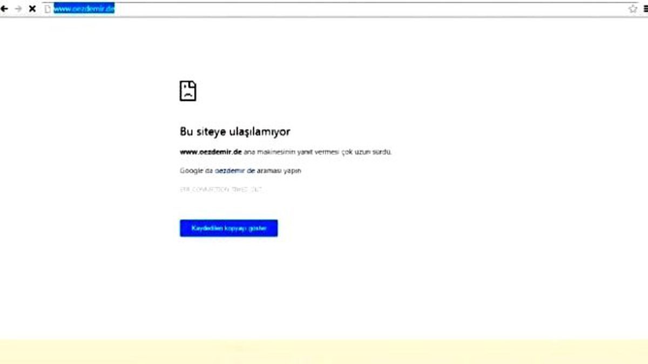
Task: Go forward with the forward arrow
Action: click(18, 9)
